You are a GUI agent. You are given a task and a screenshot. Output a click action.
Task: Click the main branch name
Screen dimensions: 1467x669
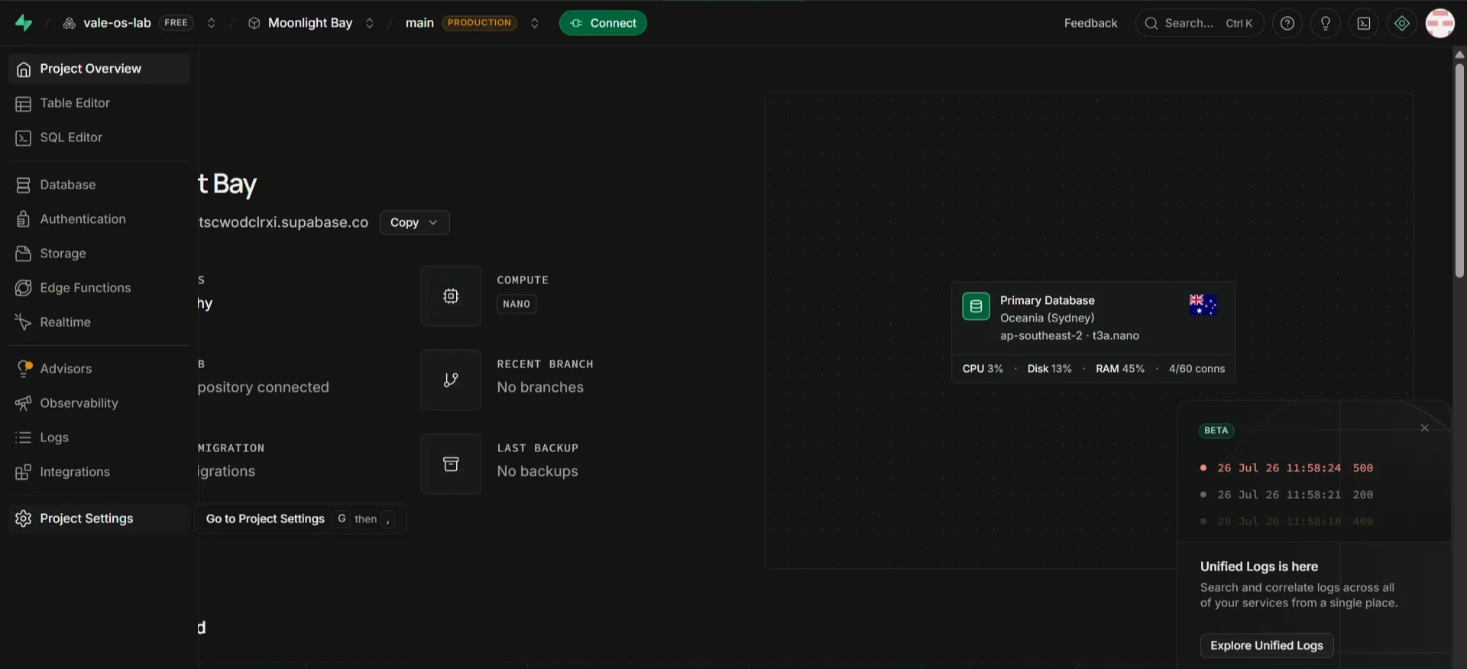coord(419,23)
